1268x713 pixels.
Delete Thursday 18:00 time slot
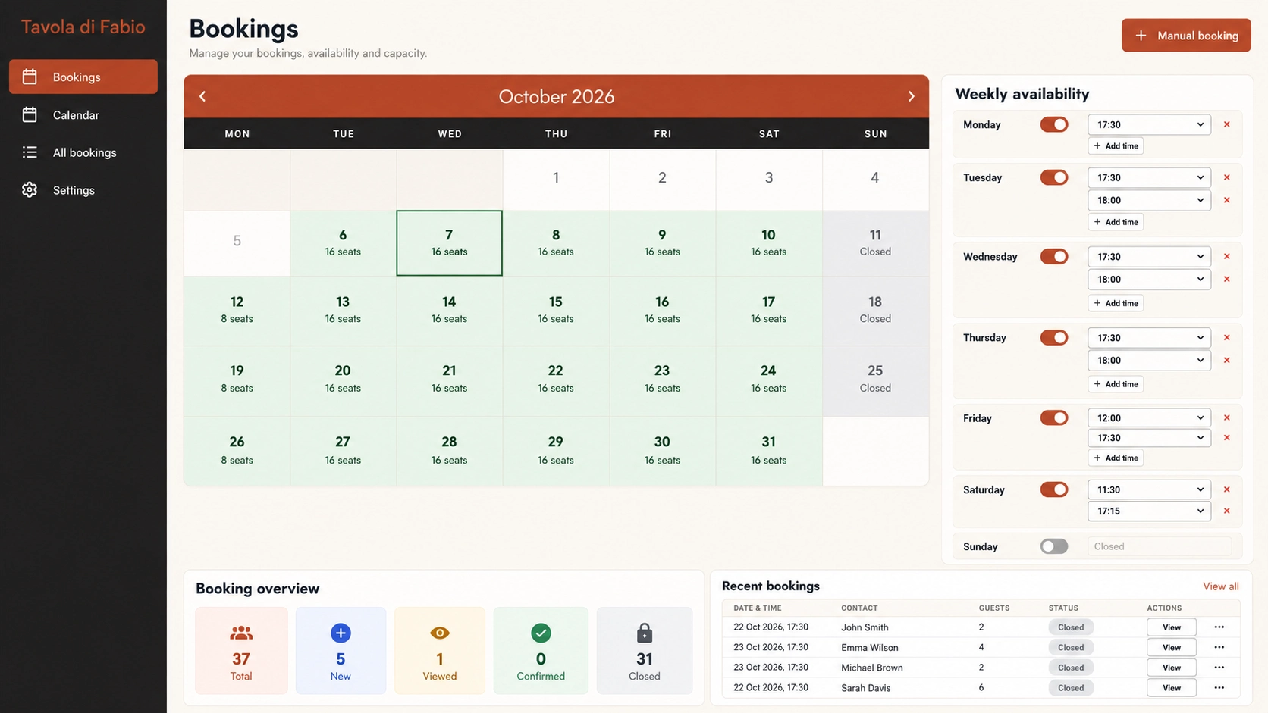coord(1226,360)
